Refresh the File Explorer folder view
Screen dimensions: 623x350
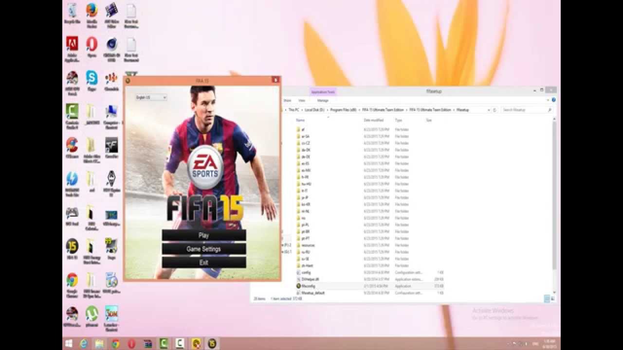(495, 110)
